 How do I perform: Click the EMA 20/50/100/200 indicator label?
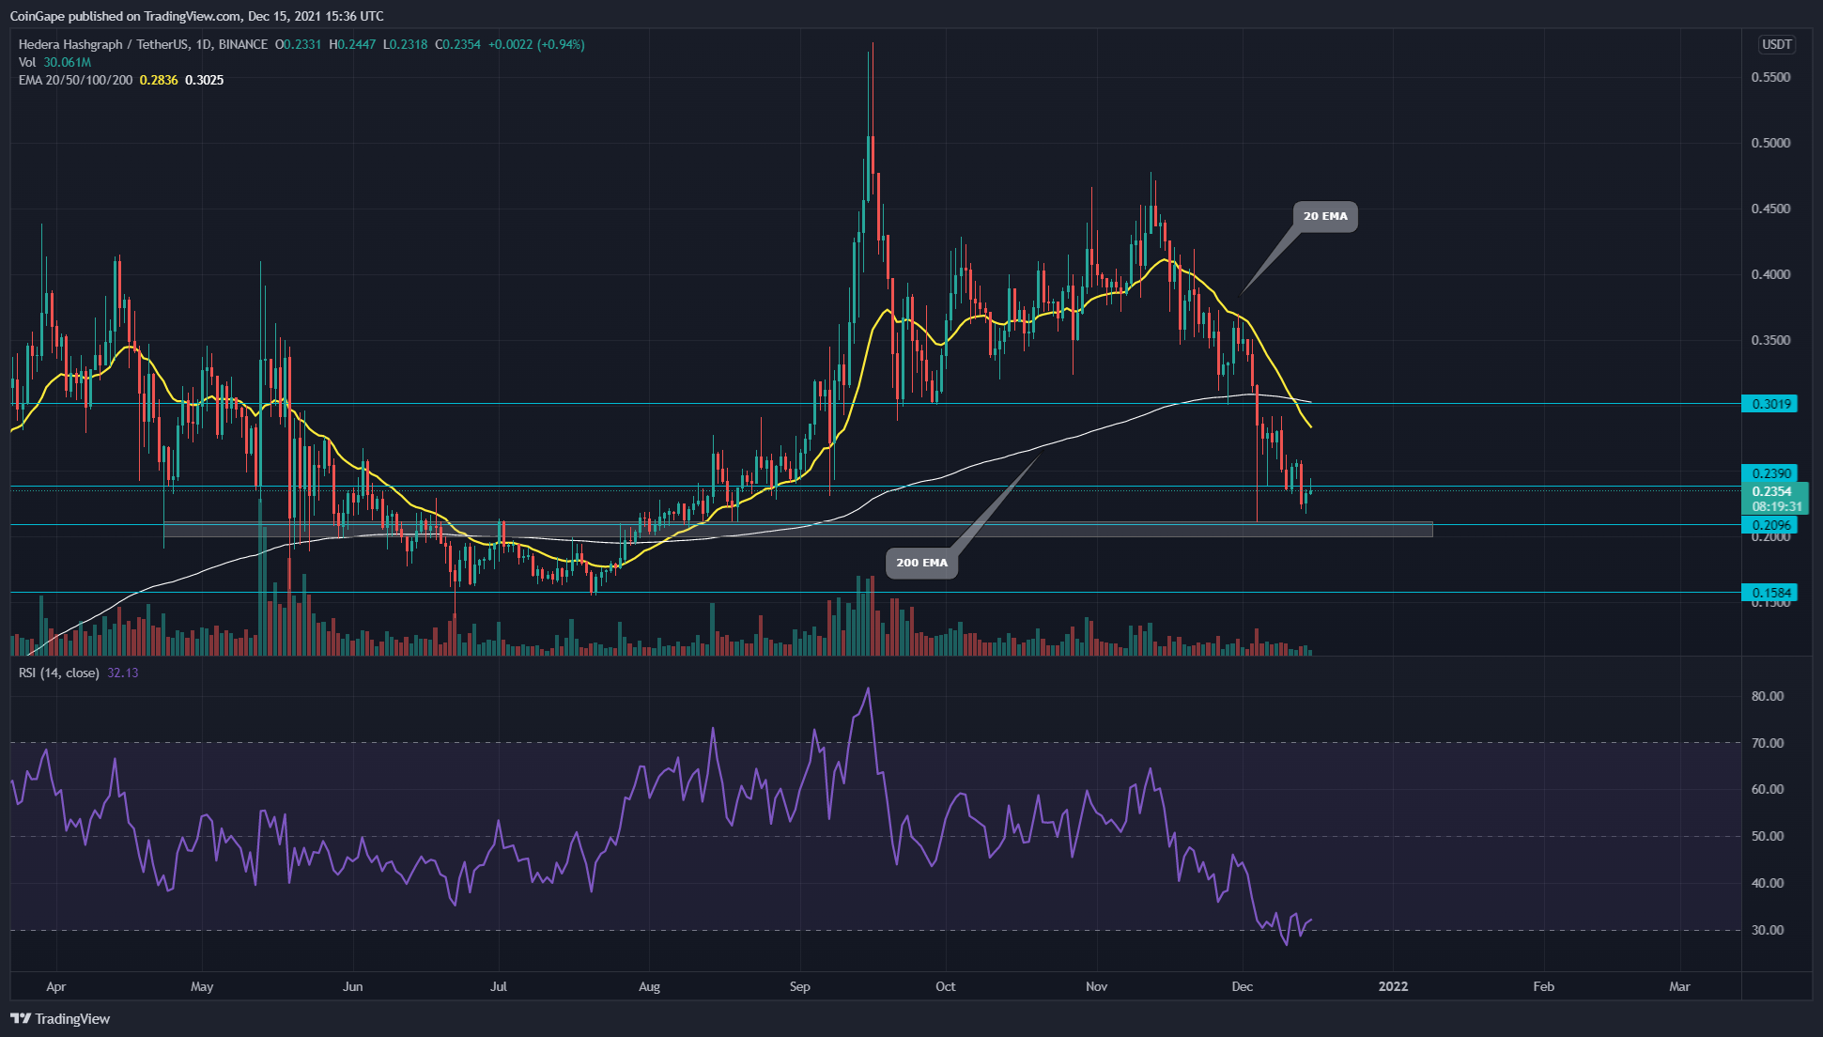pyautogui.click(x=75, y=80)
